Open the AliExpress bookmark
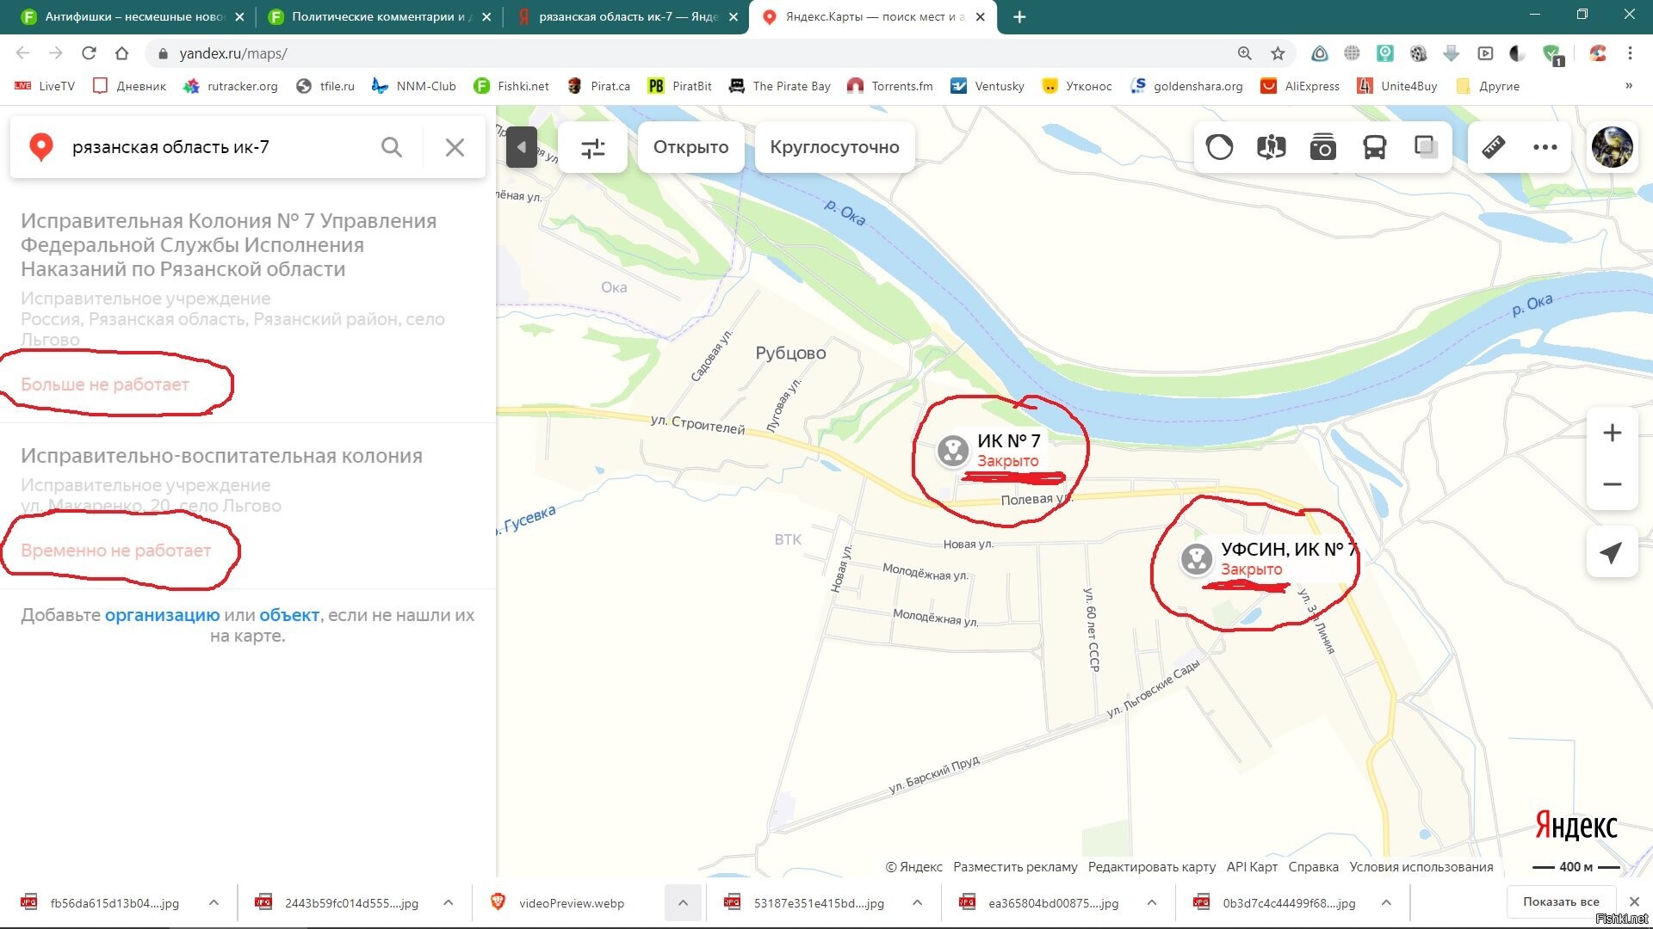The image size is (1653, 929). (x=1300, y=86)
